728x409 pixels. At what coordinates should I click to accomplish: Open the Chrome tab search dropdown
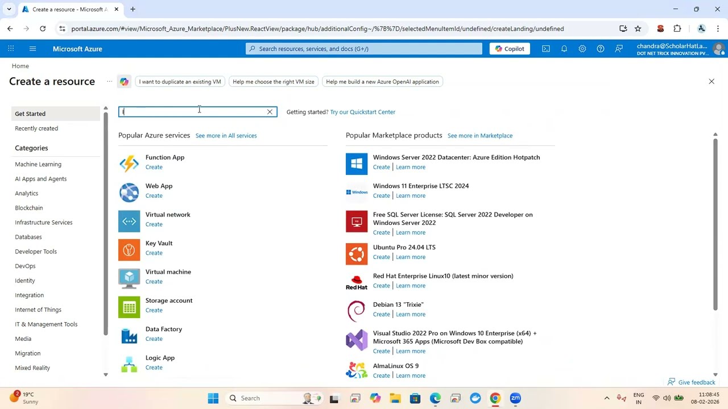coord(9,9)
